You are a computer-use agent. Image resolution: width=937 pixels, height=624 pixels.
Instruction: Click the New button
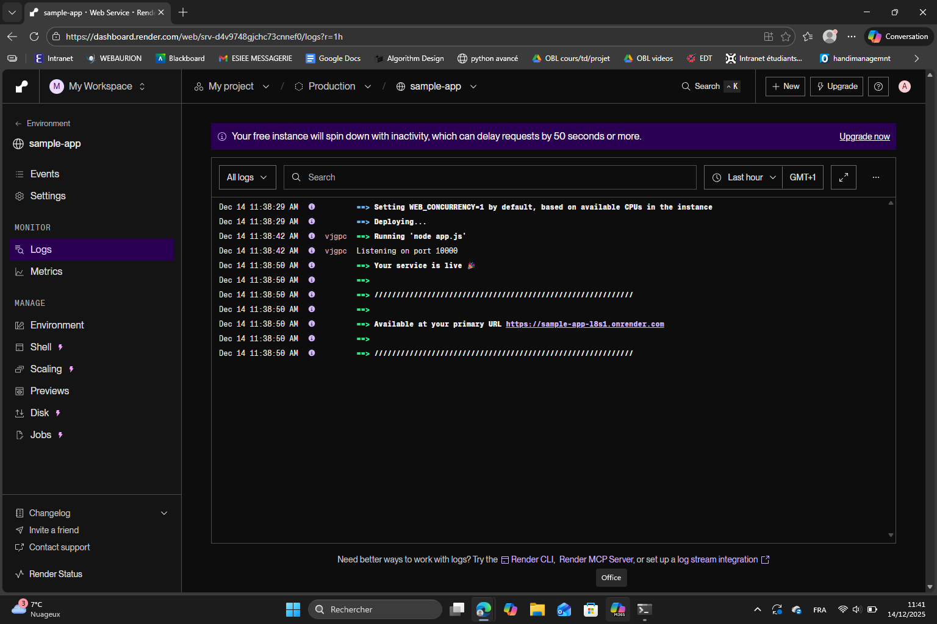click(785, 87)
